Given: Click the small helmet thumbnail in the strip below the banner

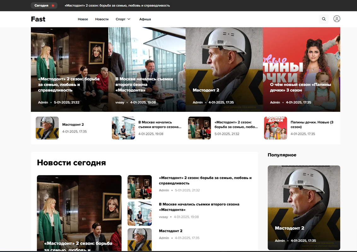Looking at the screenshot, I should (47, 128).
